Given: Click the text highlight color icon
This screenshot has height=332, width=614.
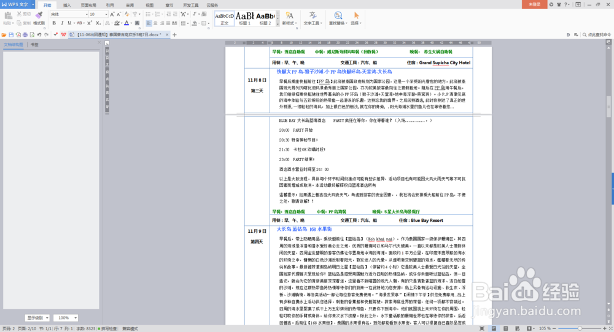Looking at the screenshot, I should [116, 23].
